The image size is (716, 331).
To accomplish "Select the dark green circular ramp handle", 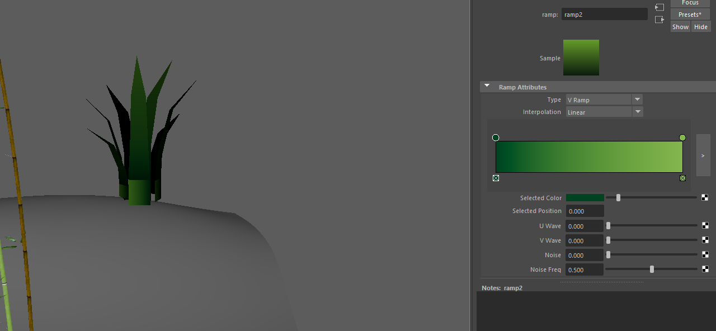I will (x=496, y=138).
